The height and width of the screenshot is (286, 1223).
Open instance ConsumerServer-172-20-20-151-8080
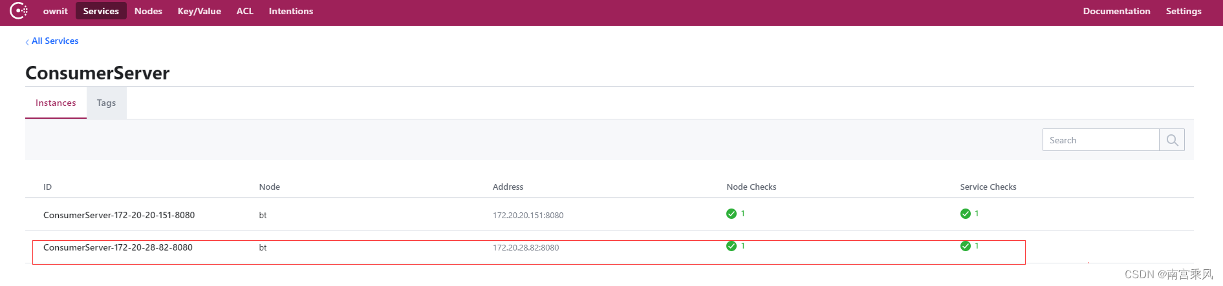(119, 215)
